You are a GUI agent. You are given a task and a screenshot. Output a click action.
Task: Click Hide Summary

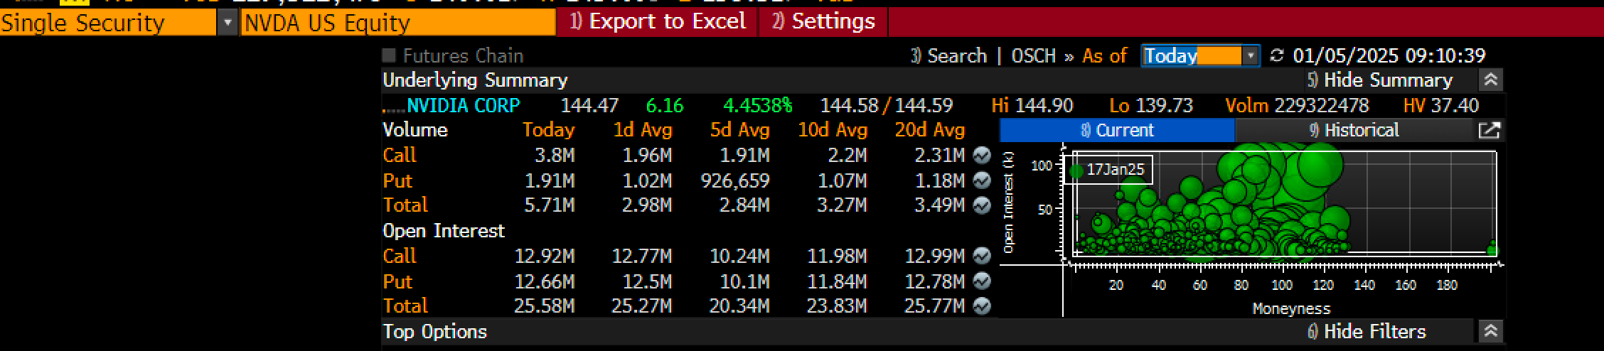click(1379, 80)
